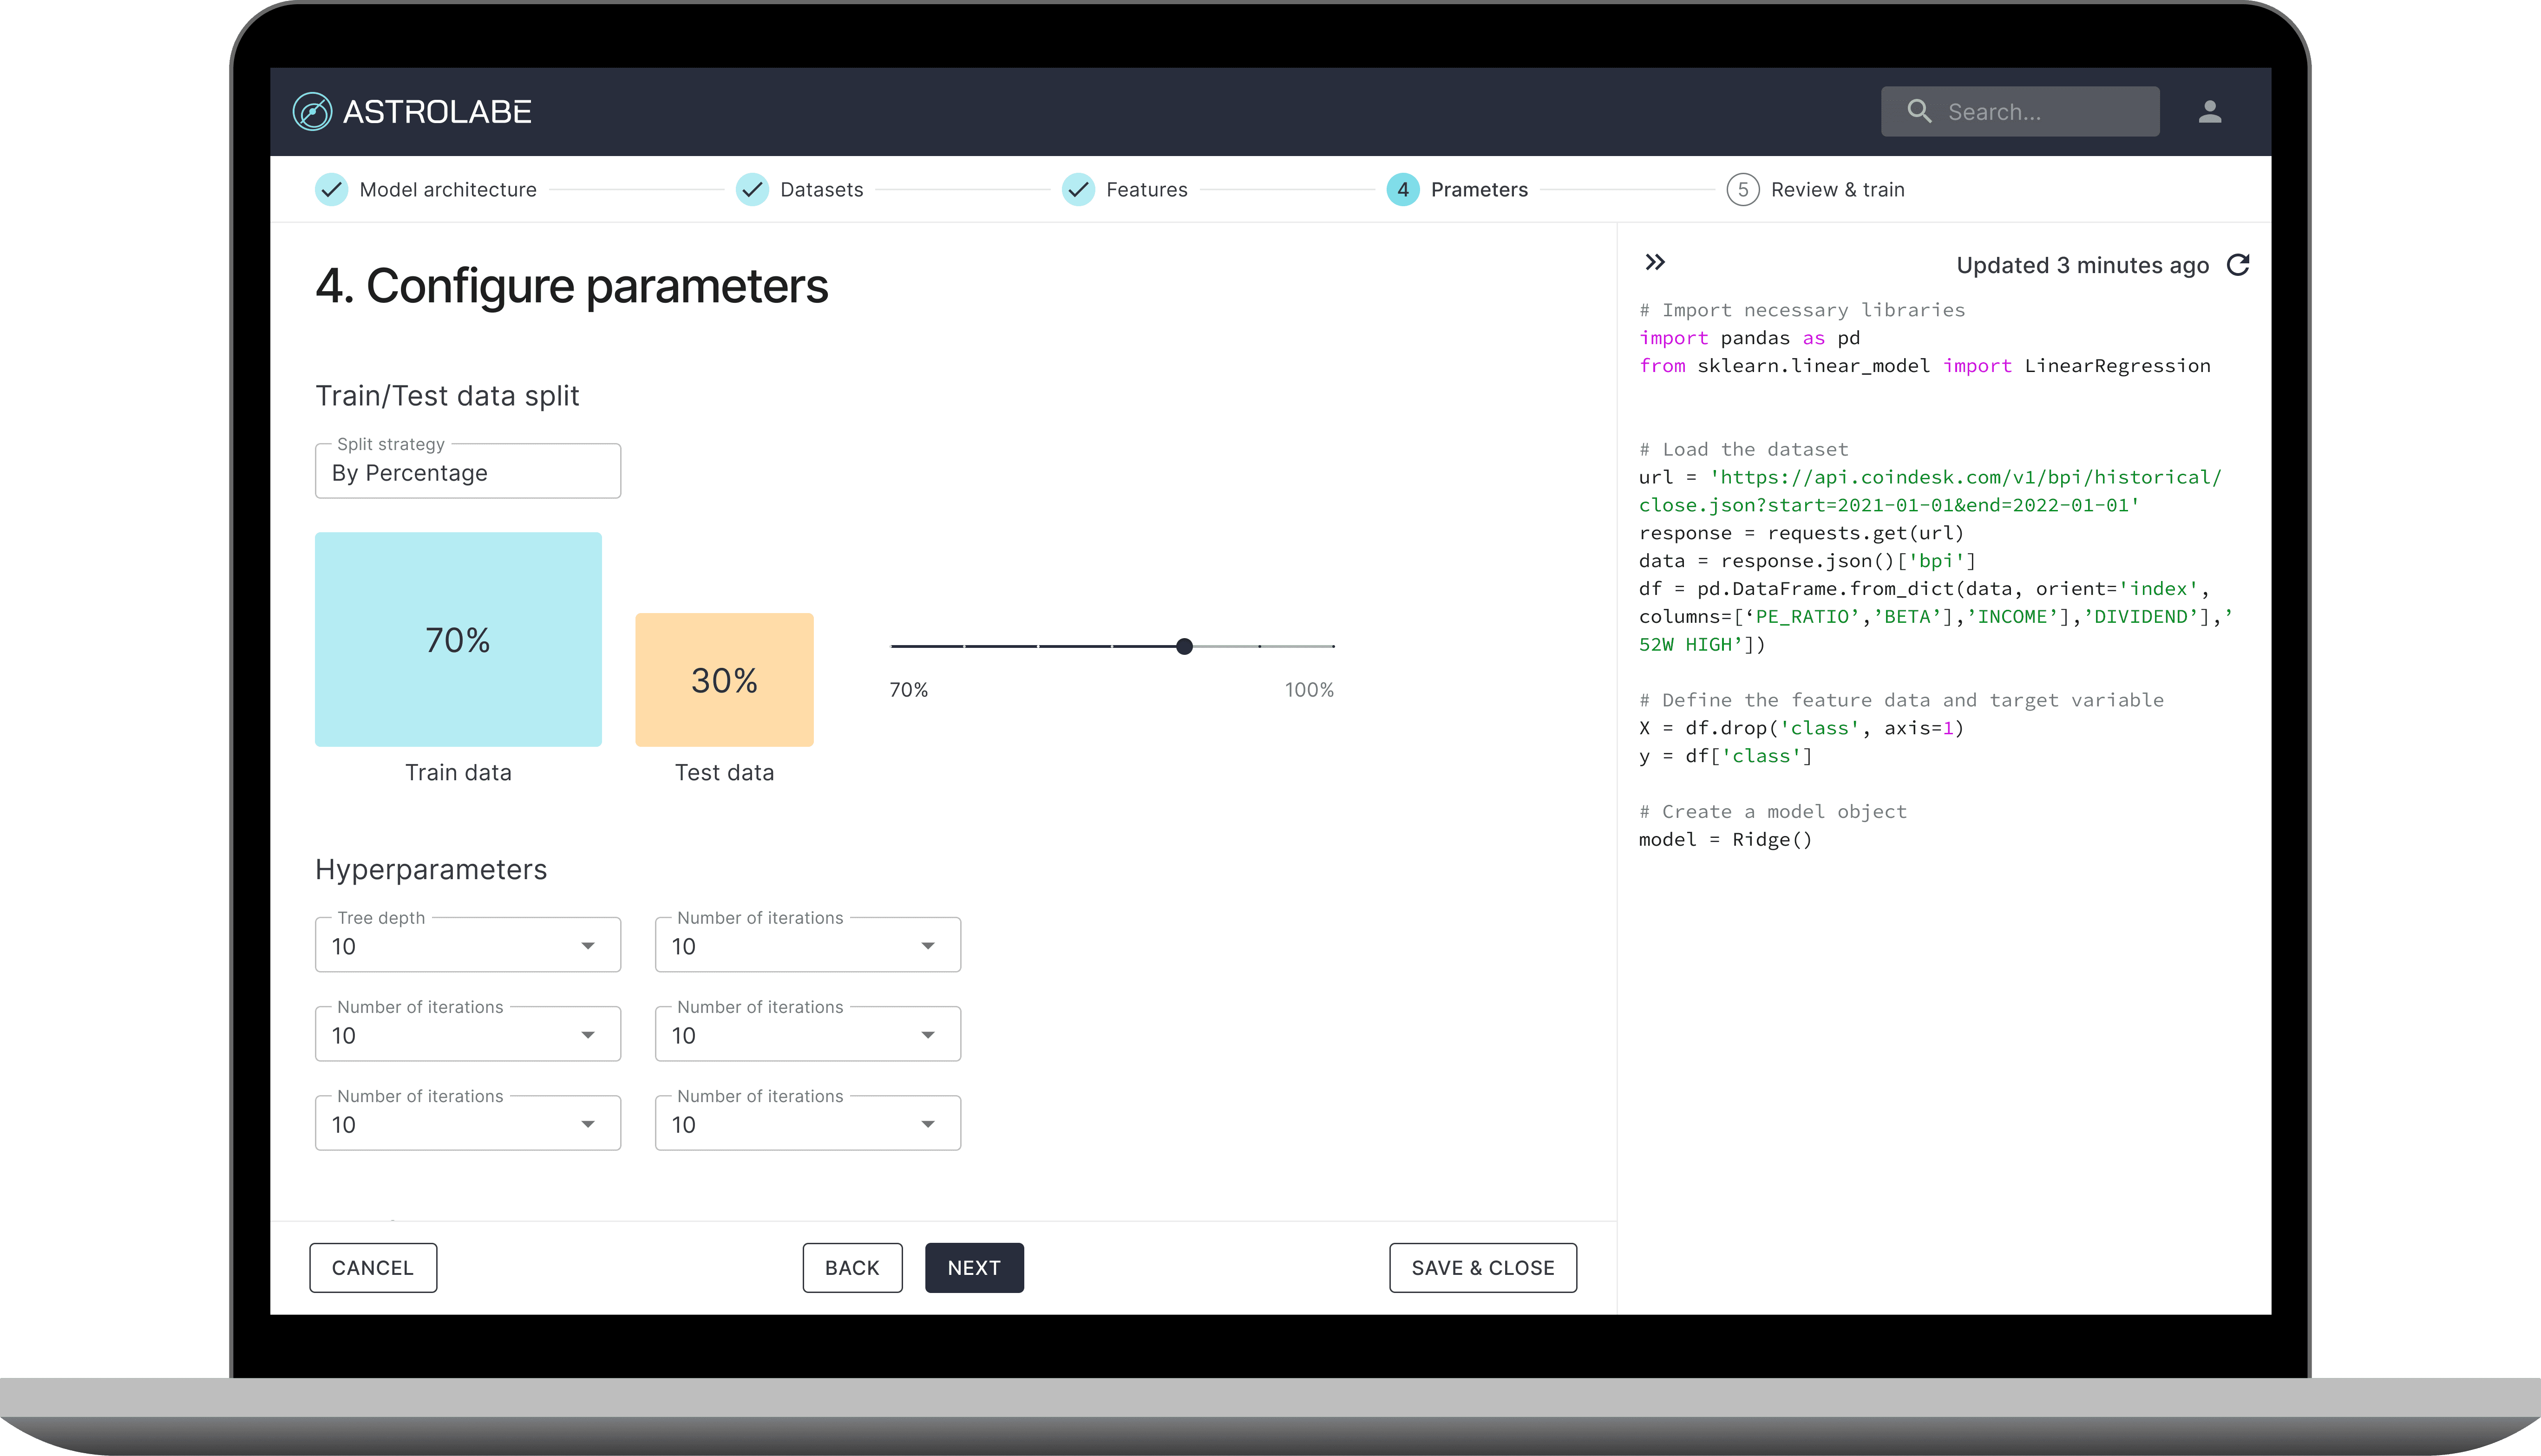Click the Datasets step checkmark icon
The image size is (2541, 1456).
pos(752,190)
